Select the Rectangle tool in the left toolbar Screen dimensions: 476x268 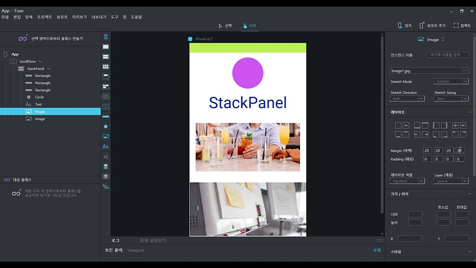[x=106, y=116]
